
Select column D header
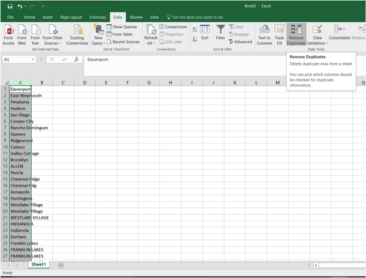coord(85,83)
